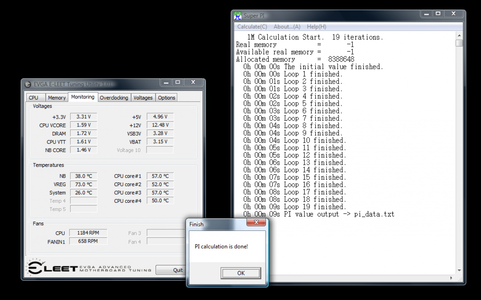This screenshot has width=481, height=300.
Task: Maximize the Super PI window
Action: [438, 14]
